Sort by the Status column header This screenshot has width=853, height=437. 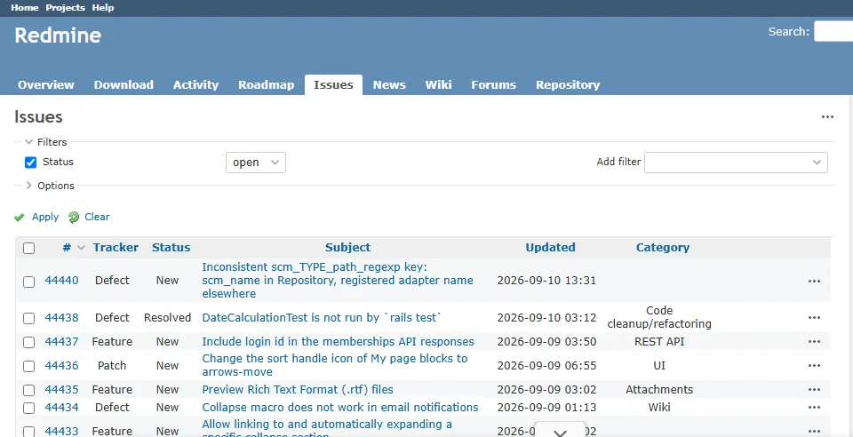(x=171, y=247)
